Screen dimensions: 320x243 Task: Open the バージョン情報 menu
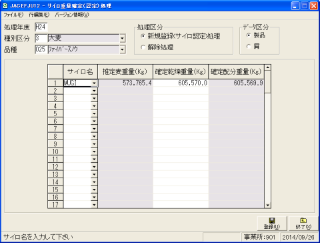pos(72,15)
